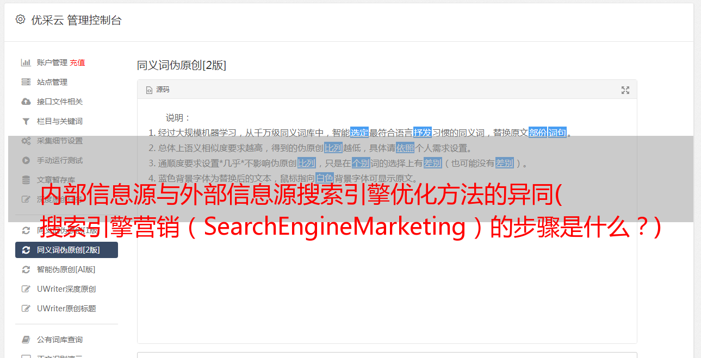Screen dimensions: 701x358
Task: Toggle fullscreen expand icon in editor toolbar
Action: tap(625, 90)
